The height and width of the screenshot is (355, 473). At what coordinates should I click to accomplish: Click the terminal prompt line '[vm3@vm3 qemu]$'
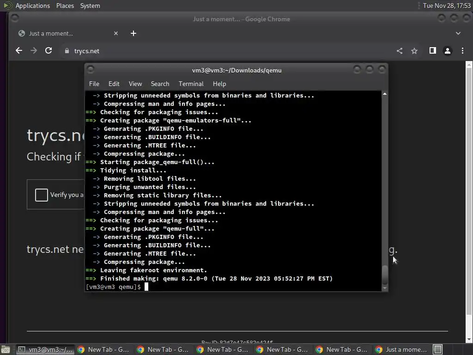tap(113, 287)
